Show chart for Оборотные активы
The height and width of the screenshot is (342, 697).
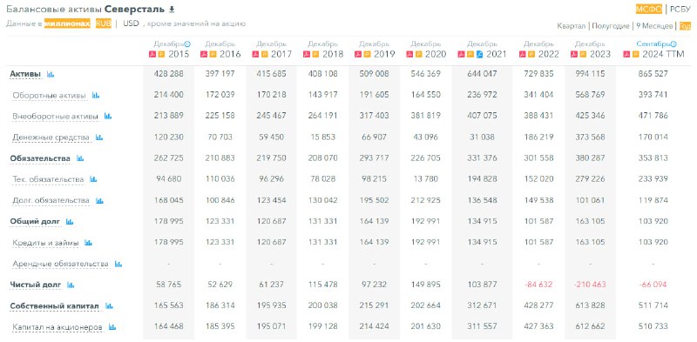[96, 95]
